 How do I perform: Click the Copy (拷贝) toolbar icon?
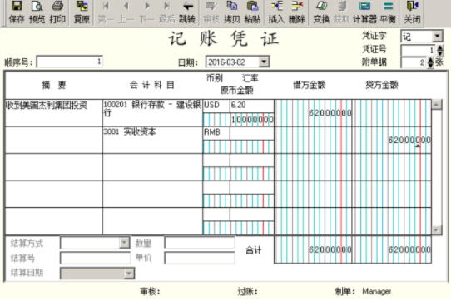[x=232, y=12]
